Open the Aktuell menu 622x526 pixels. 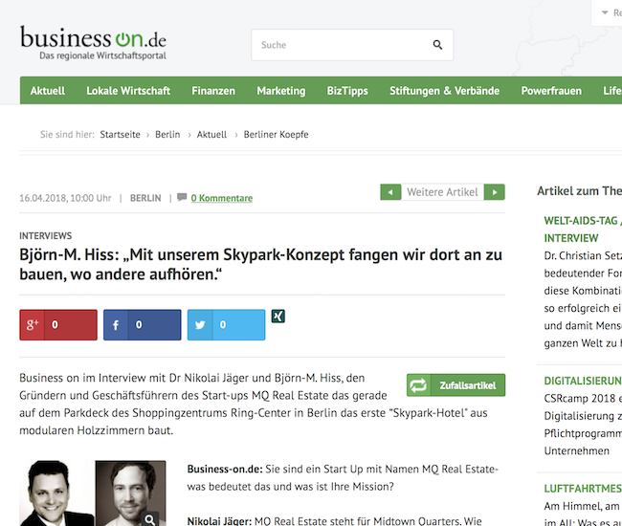point(48,91)
